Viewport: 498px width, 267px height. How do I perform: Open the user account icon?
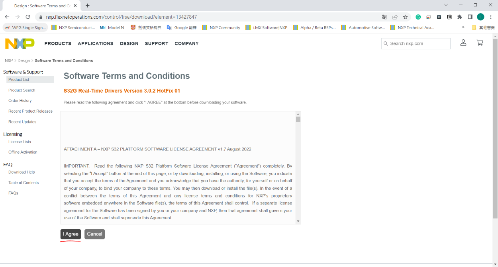coord(463,43)
